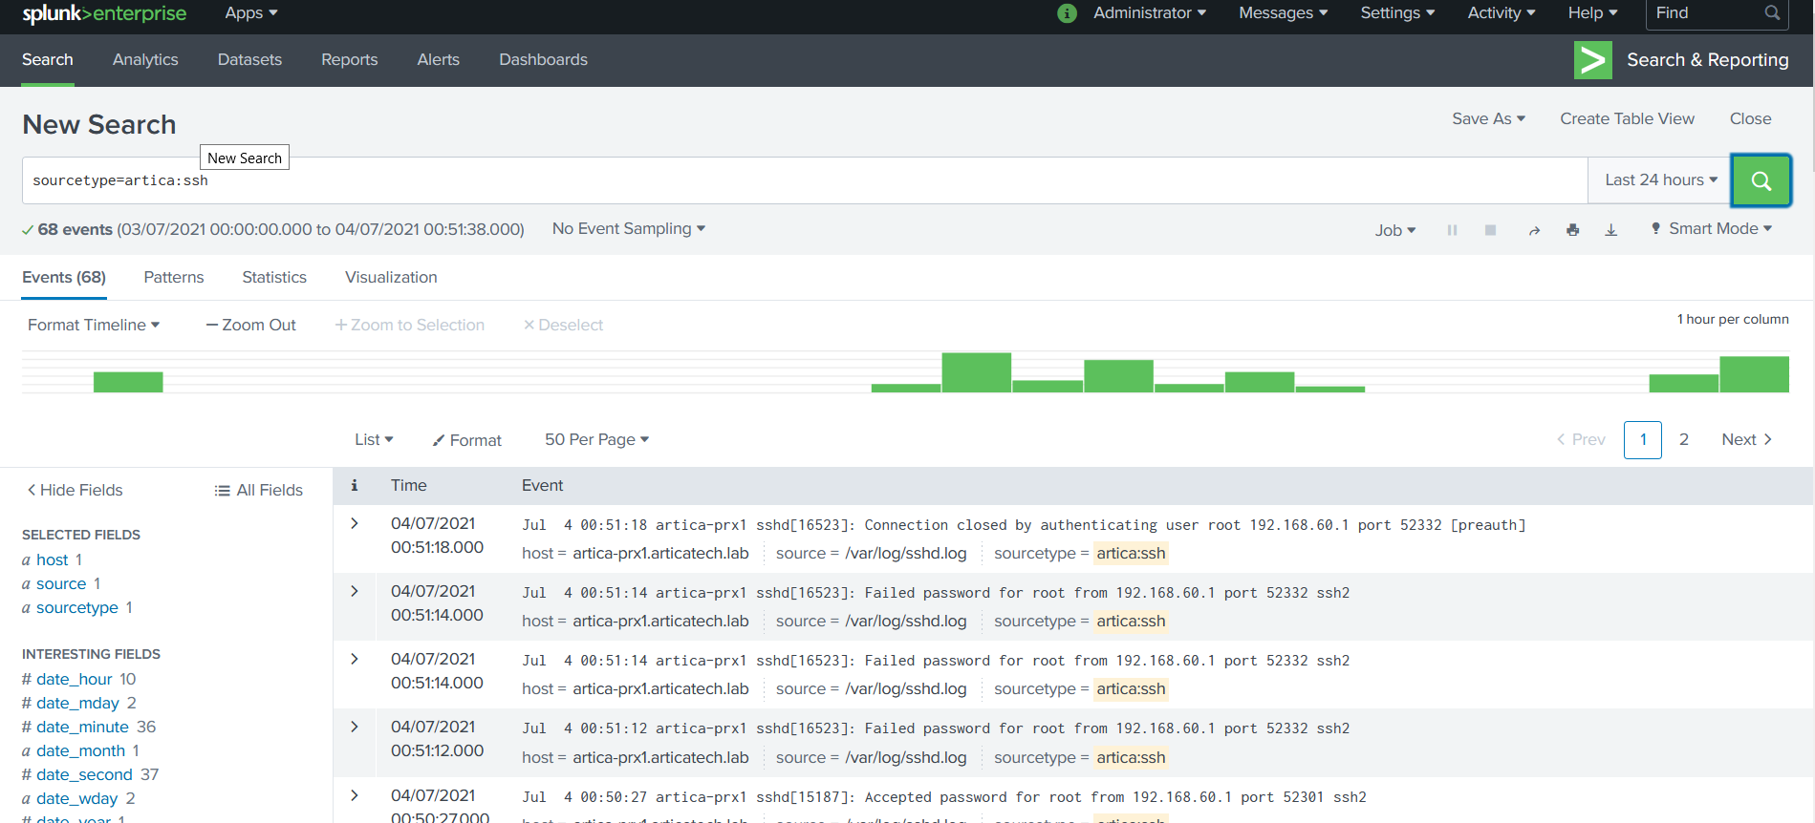The image size is (1815, 823).
Task: Open the 50 Per Page dropdown
Action: [x=597, y=440]
